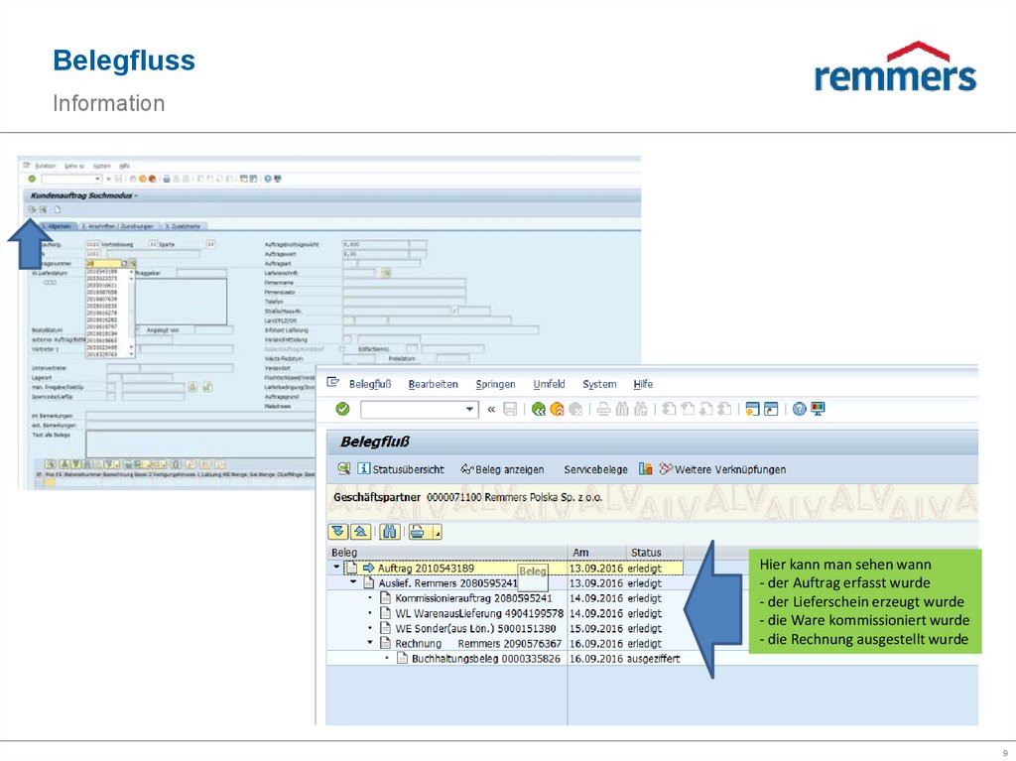Click the Servicebelege button
Viewport: 1016px width, 761px height.
click(595, 469)
